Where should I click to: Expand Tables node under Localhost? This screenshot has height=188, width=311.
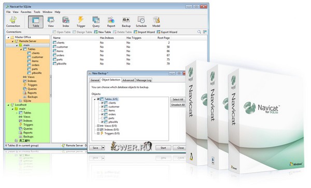pyautogui.click(x=17, y=113)
